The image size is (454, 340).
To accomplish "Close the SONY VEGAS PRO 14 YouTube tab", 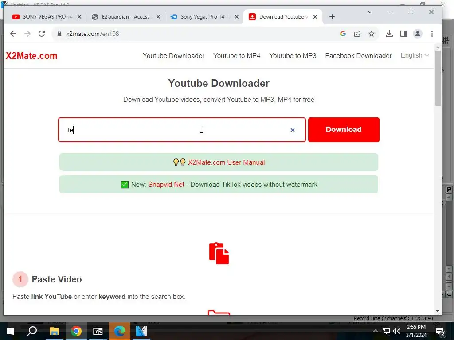I will point(79,17).
